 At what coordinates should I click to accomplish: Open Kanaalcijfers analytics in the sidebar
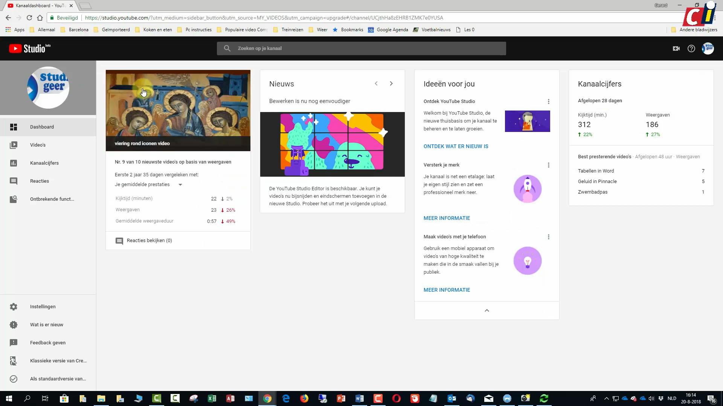pyautogui.click(x=44, y=163)
